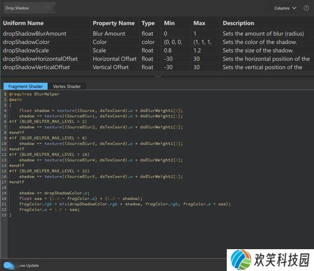Click the Type column header
This screenshot has width=314, height=271.
[148, 23]
